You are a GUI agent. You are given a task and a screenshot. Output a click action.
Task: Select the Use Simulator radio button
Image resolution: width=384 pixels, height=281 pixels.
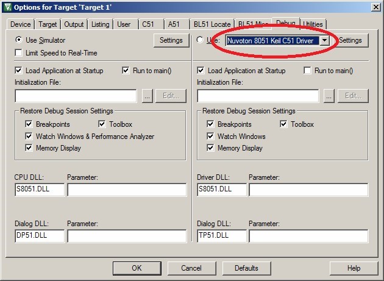click(x=20, y=40)
